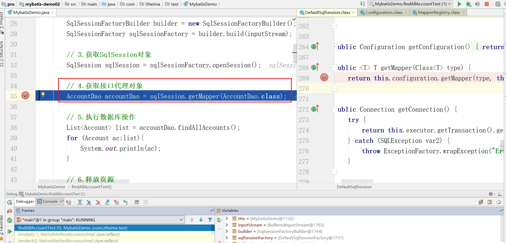Toggle the breakpoint on line 269 of DefaultSqlSession.class

pyautogui.click(x=324, y=77)
